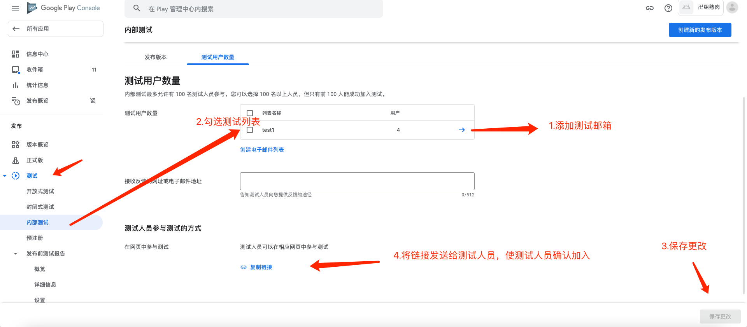Screen dimensions: 747x327
Task: Click the user count 4 for test1
Action: point(398,130)
